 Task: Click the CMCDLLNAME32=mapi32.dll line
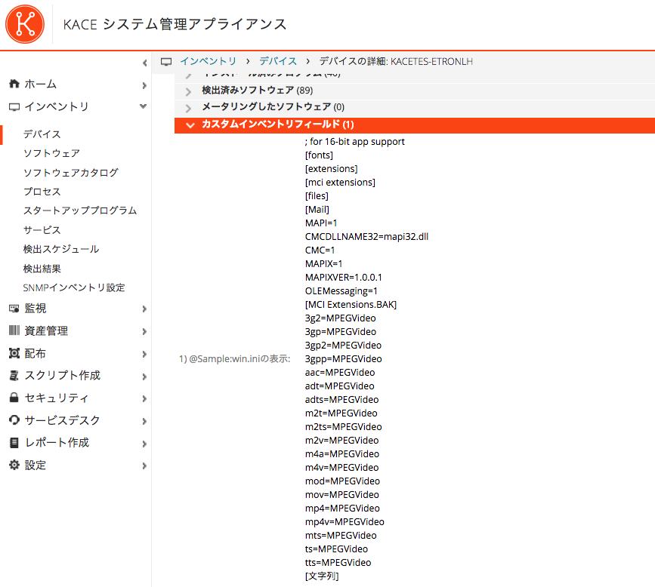tap(366, 237)
